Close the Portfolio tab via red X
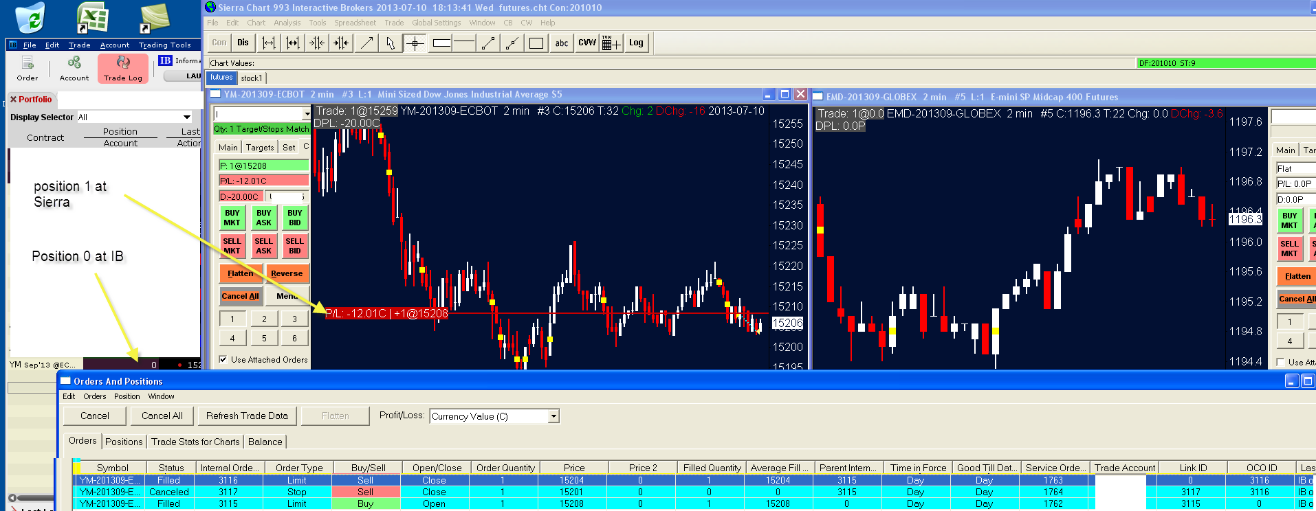 pyautogui.click(x=13, y=100)
